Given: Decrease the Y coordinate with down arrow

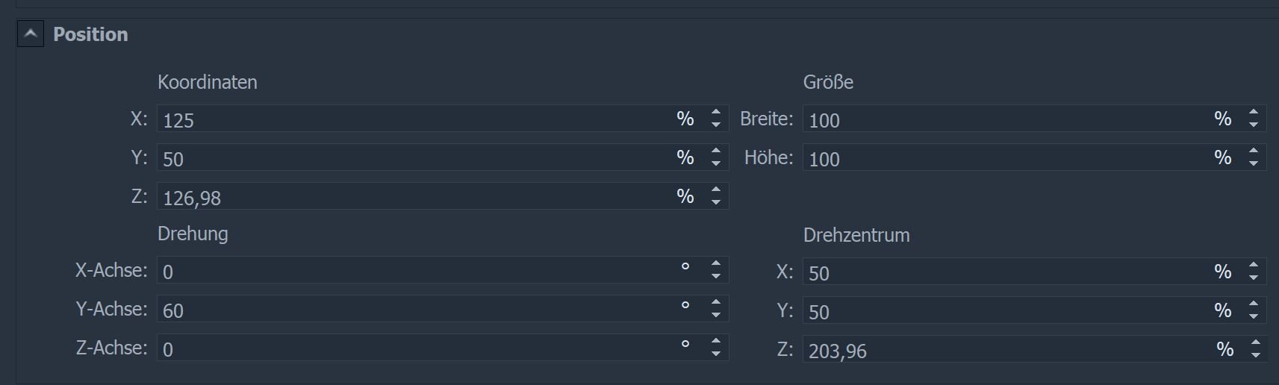Looking at the screenshot, I should (x=716, y=164).
